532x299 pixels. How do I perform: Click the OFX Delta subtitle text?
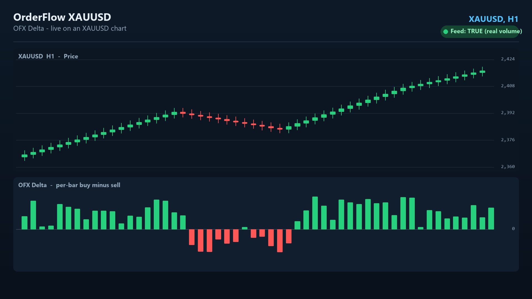click(70, 29)
